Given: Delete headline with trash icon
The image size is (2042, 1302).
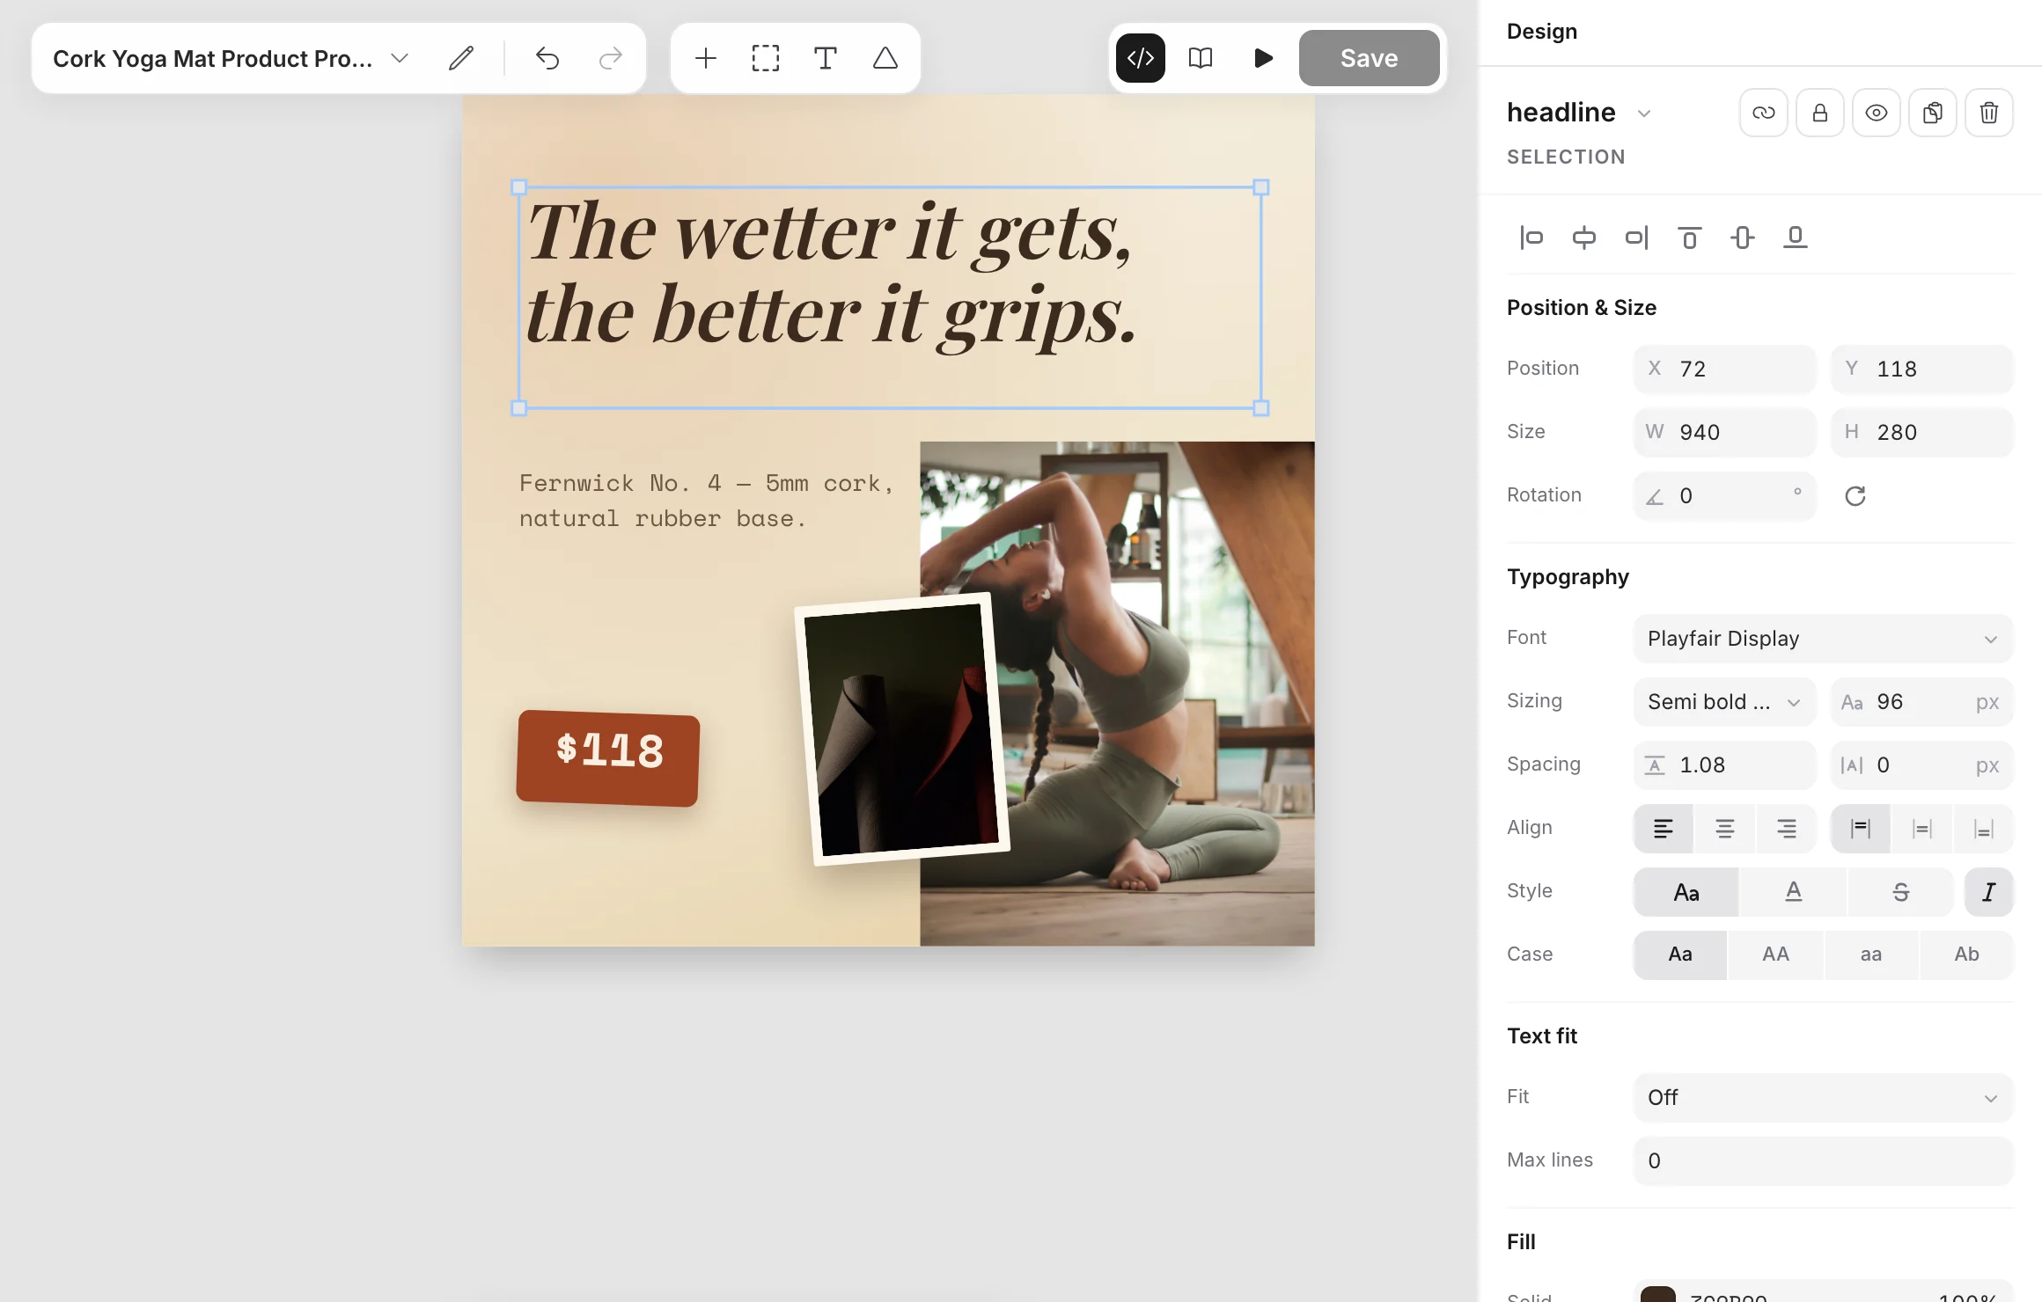Looking at the screenshot, I should [x=1989, y=113].
